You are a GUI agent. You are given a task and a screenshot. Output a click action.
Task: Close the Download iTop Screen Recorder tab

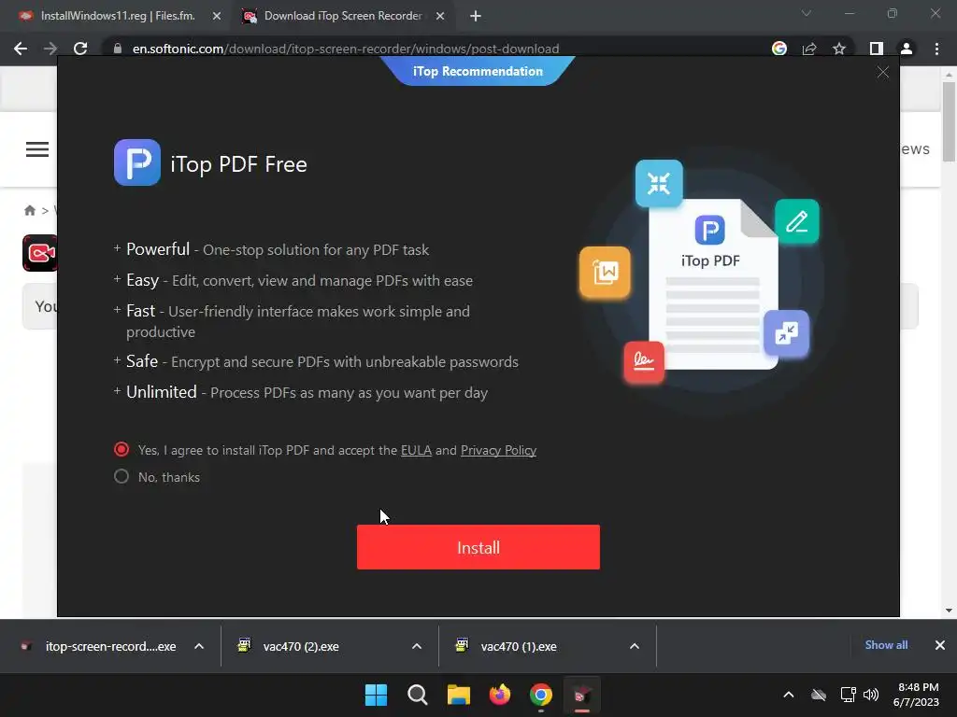[440, 17]
